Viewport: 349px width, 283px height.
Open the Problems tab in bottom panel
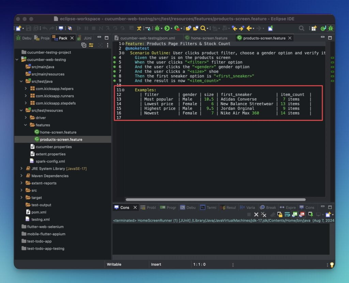(x=148, y=208)
